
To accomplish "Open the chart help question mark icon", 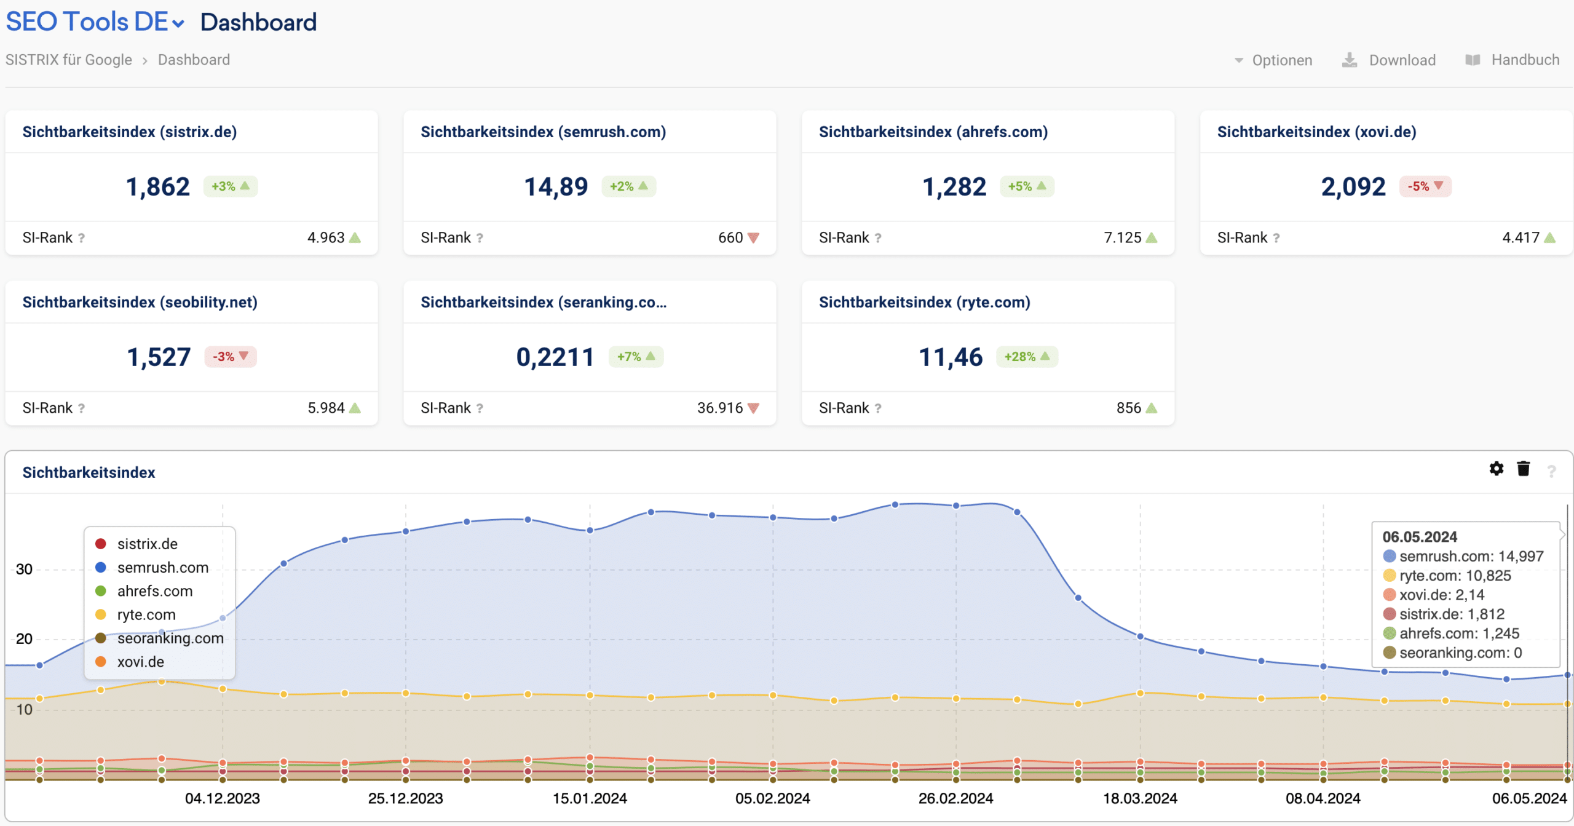I will click(x=1552, y=471).
